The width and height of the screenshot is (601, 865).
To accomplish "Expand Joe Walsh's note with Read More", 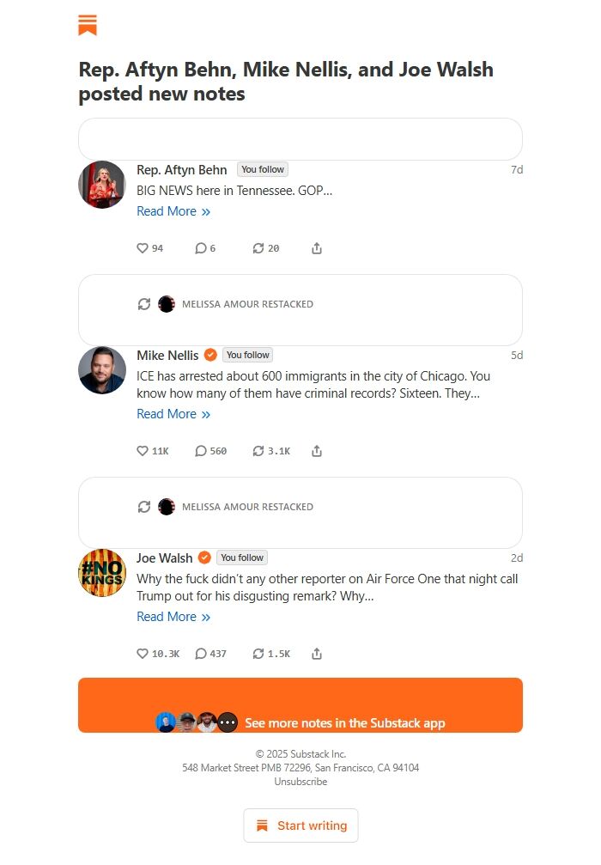I will [167, 617].
